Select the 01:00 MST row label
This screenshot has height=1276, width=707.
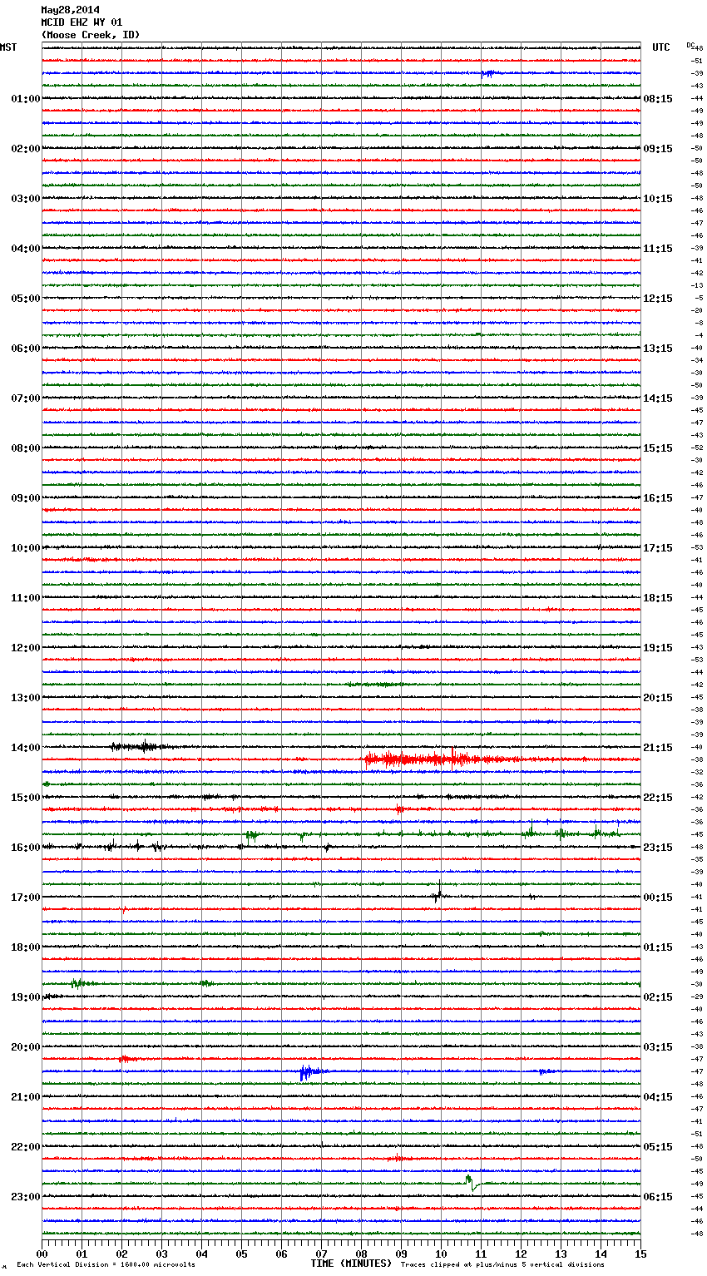(25, 99)
